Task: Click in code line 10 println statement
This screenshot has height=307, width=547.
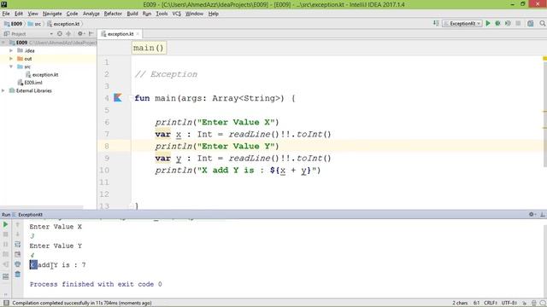Action: tap(238, 171)
